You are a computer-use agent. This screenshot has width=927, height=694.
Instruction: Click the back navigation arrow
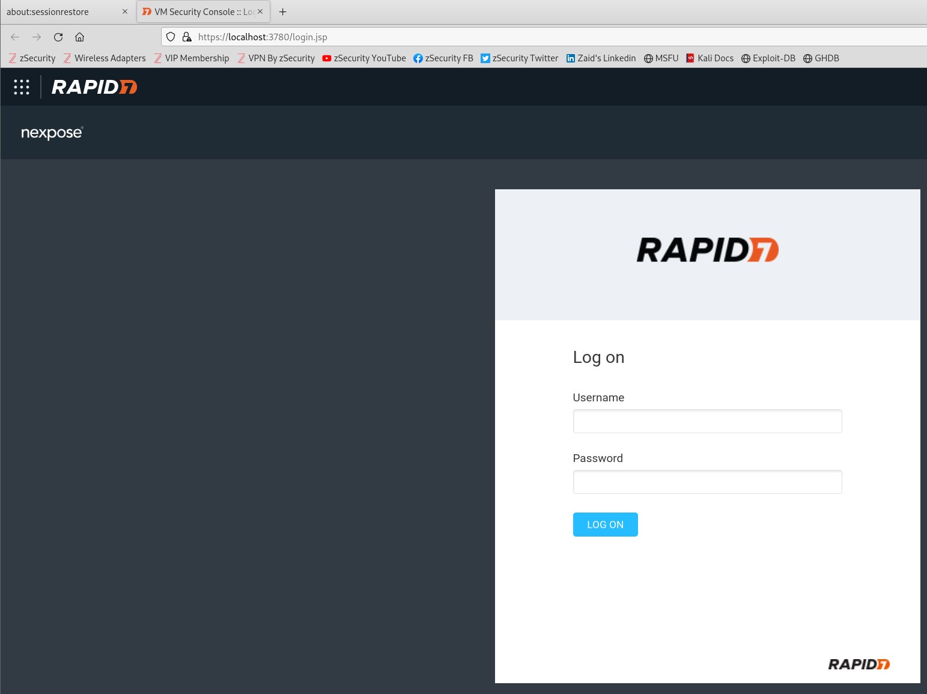point(15,37)
